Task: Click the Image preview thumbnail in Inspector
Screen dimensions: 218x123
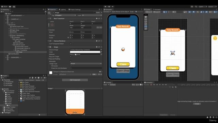Action: (x=75, y=102)
